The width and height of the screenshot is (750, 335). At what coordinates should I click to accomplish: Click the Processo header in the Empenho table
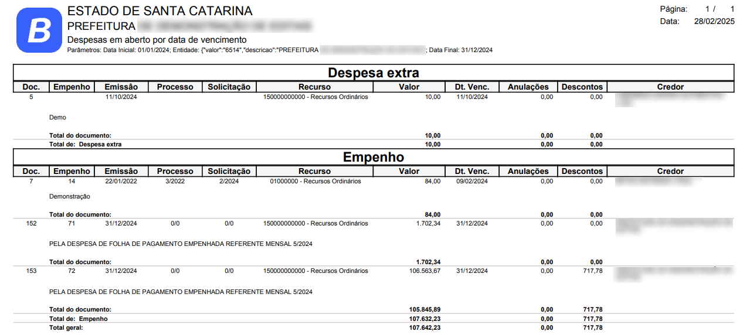pyautogui.click(x=175, y=171)
